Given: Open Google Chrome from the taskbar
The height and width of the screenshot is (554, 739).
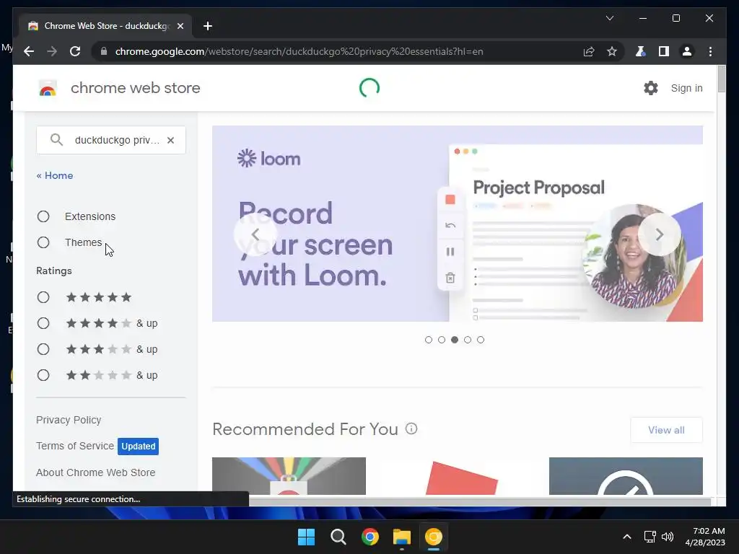Looking at the screenshot, I should (370, 537).
